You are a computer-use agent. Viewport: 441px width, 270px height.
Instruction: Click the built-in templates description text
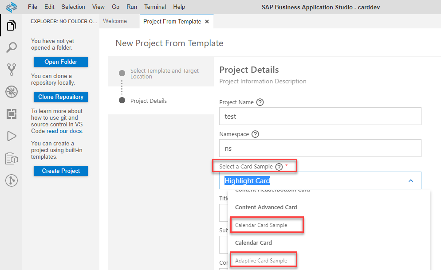pyautogui.click(x=56, y=150)
